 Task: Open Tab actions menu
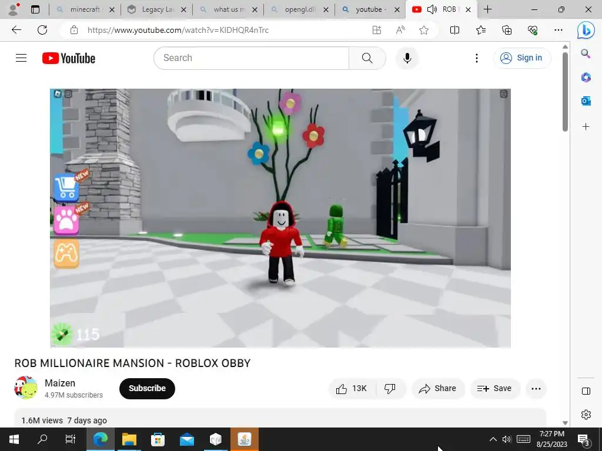[x=35, y=9]
